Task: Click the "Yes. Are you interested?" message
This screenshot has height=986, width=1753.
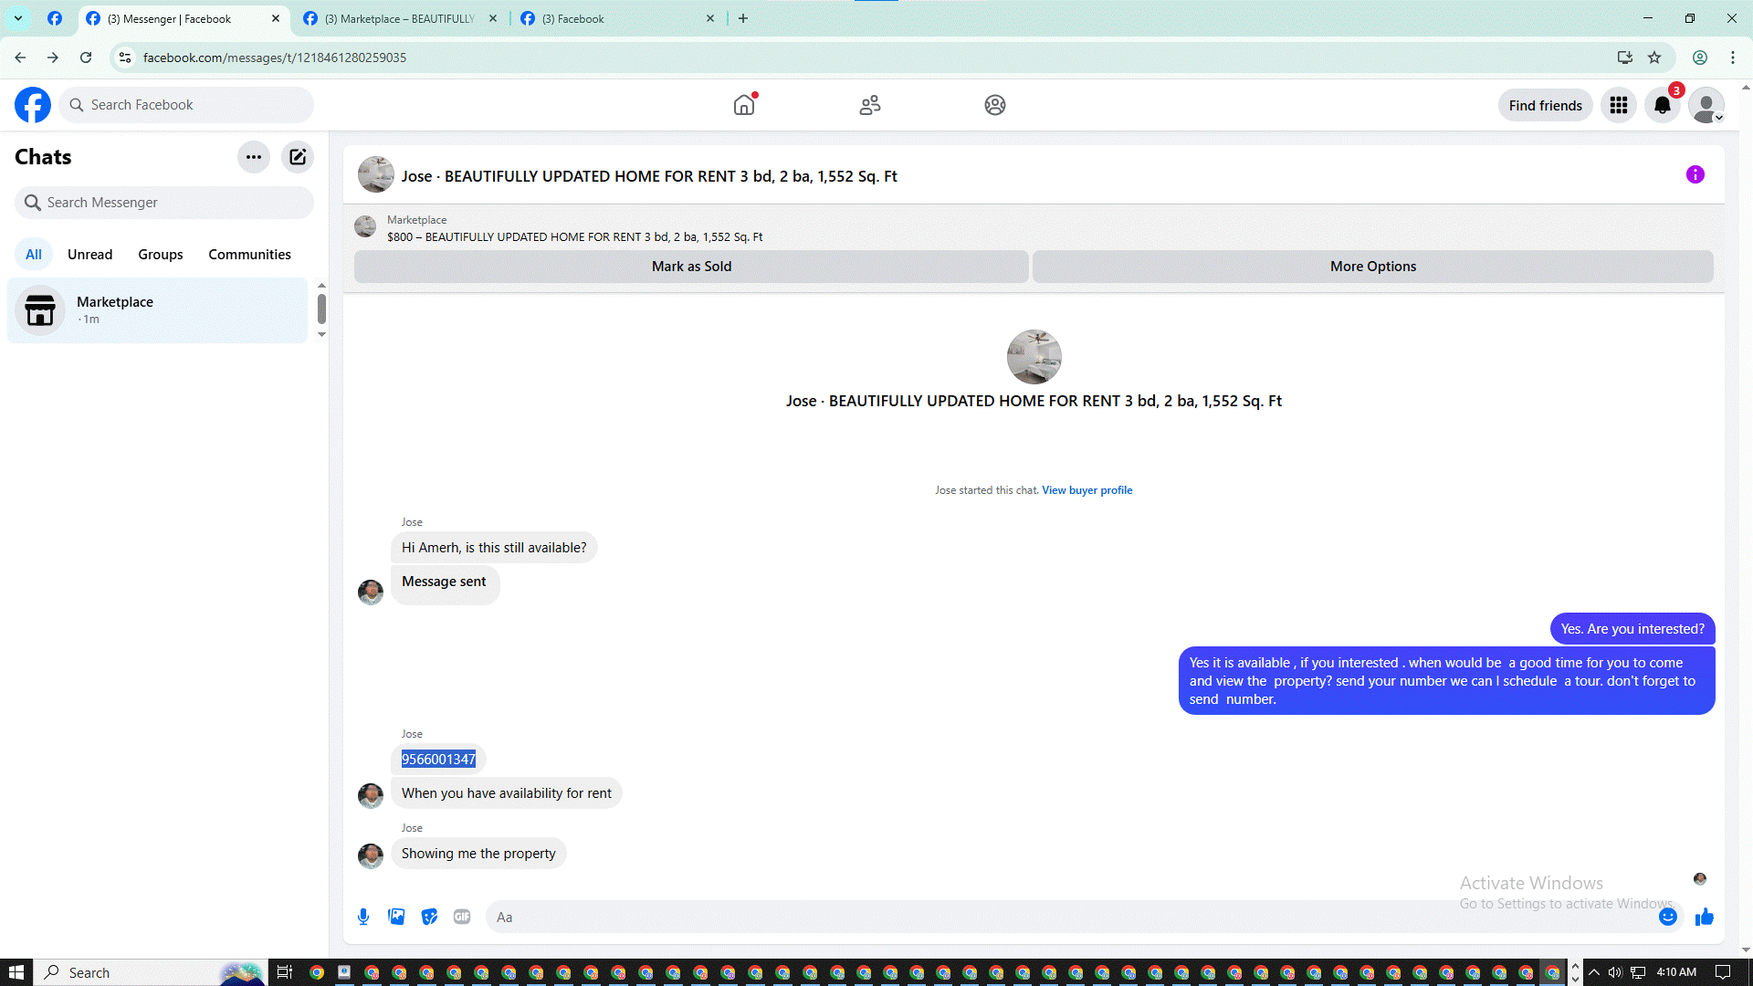Action: [x=1632, y=629]
